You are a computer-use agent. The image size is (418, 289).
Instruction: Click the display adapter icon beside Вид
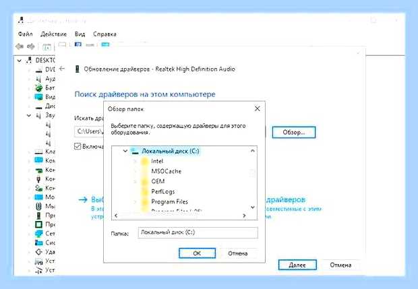pos(38,97)
